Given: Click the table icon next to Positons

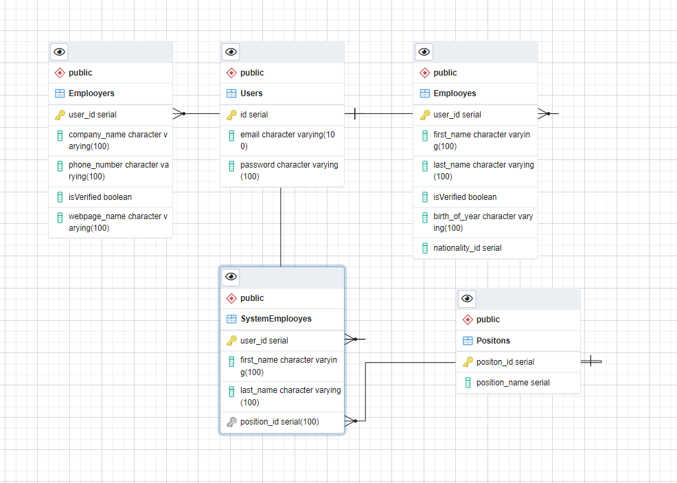Looking at the screenshot, I should [468, 340].
